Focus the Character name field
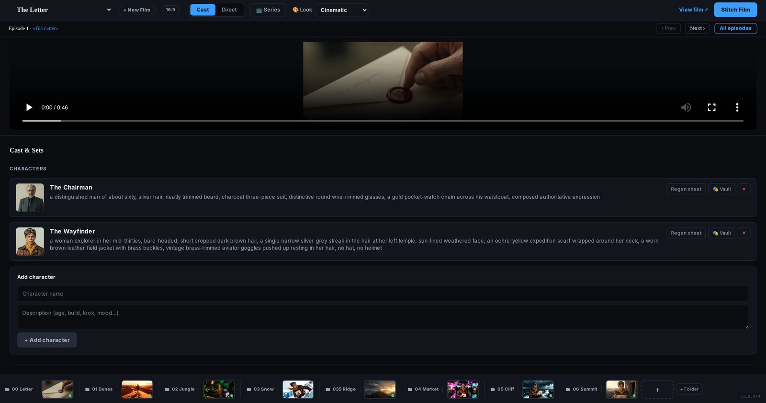 point(383,294)
